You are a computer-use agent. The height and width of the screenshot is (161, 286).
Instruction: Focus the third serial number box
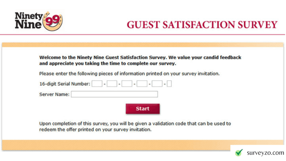tap(127, 84)
